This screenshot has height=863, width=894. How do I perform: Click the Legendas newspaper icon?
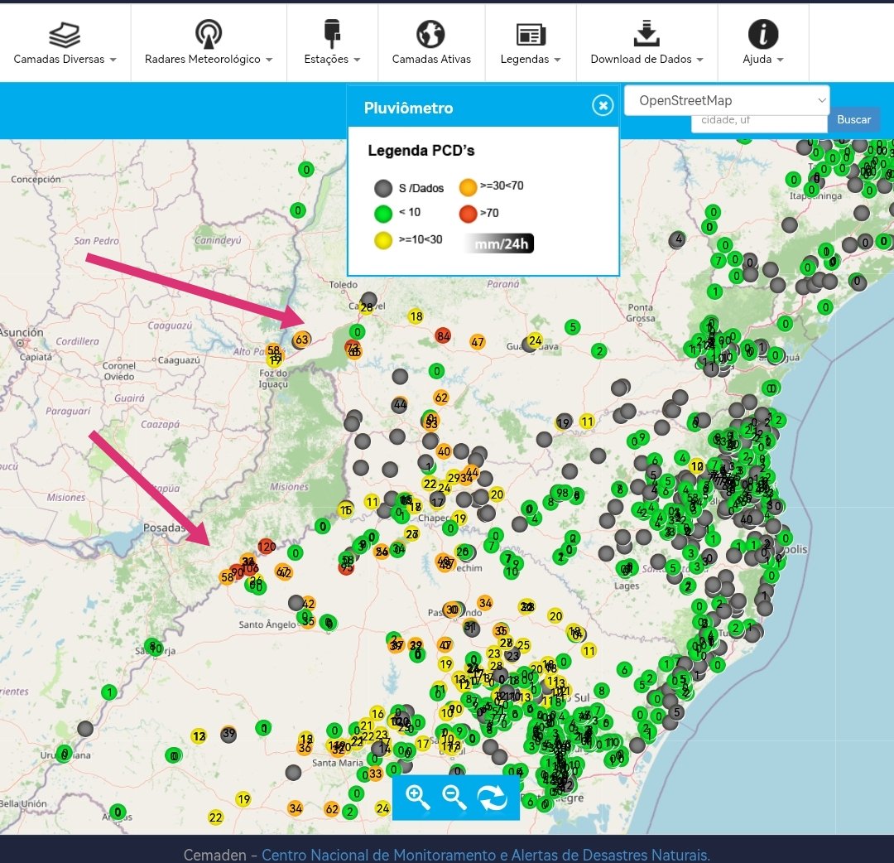click(x=531, y=35)
